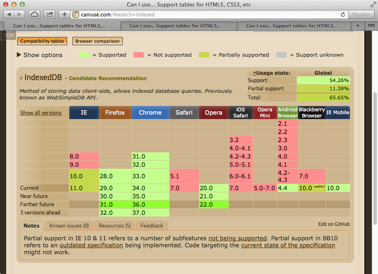This screenshot has width=378, height=274.
Task: Click Show all versions link
Action: click(41, 113)
